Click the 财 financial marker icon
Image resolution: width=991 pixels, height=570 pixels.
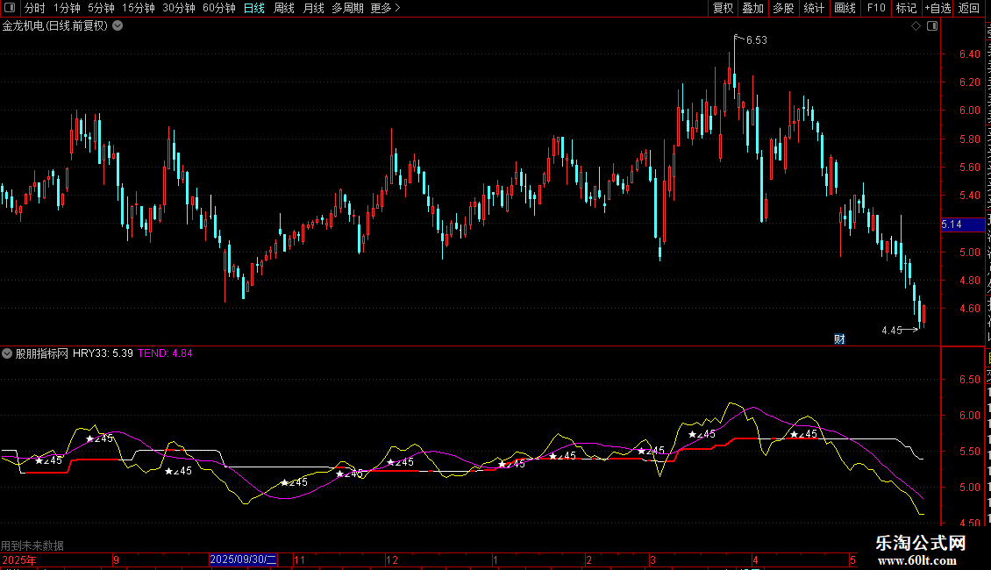tap(839, 339)
